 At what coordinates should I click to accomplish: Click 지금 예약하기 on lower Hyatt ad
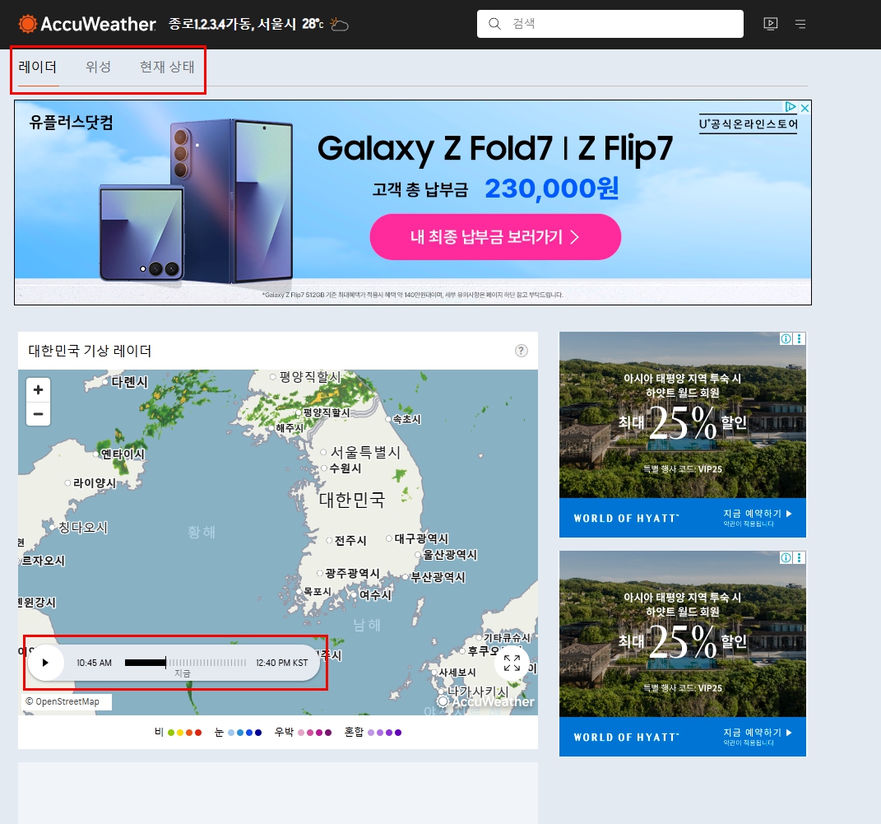[757, 733]
